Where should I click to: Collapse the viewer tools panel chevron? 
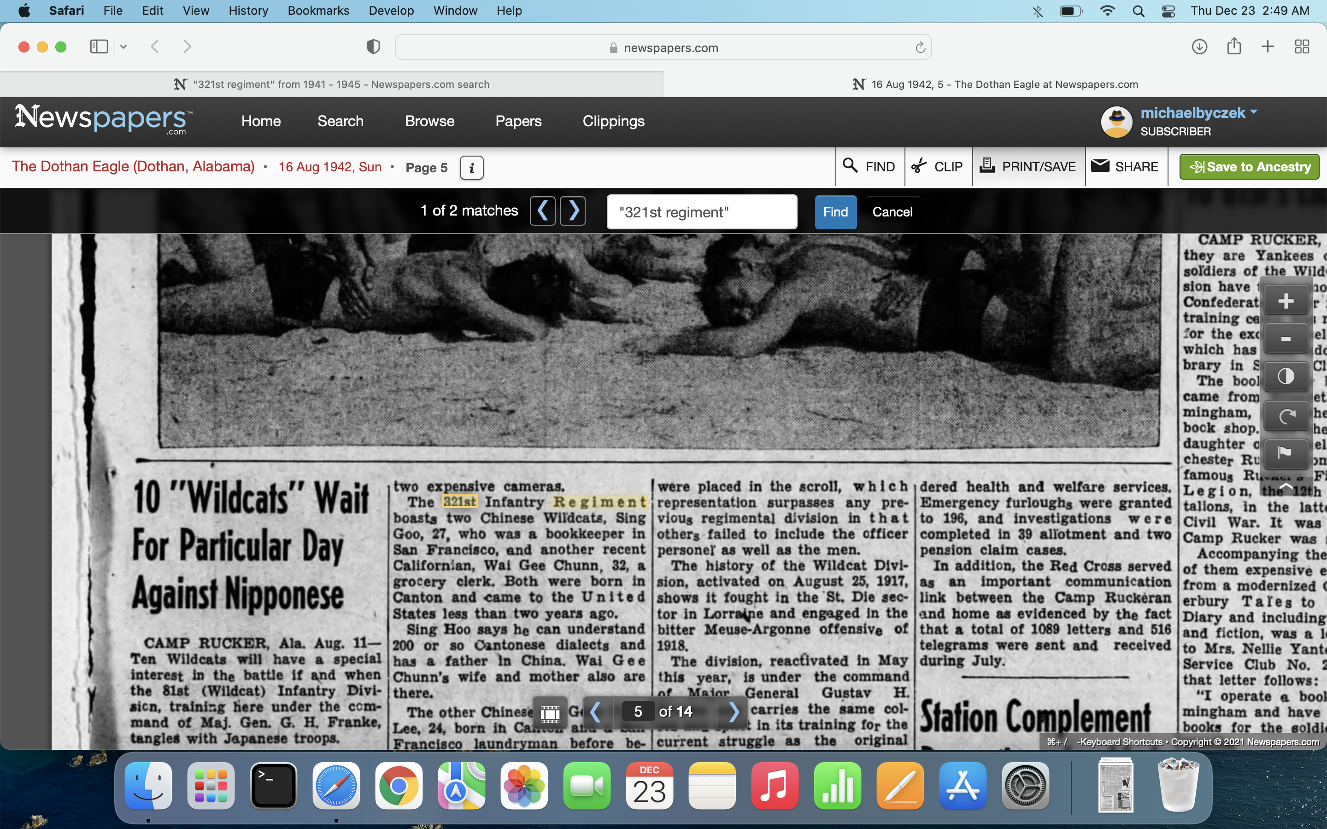pos(1286,486)
